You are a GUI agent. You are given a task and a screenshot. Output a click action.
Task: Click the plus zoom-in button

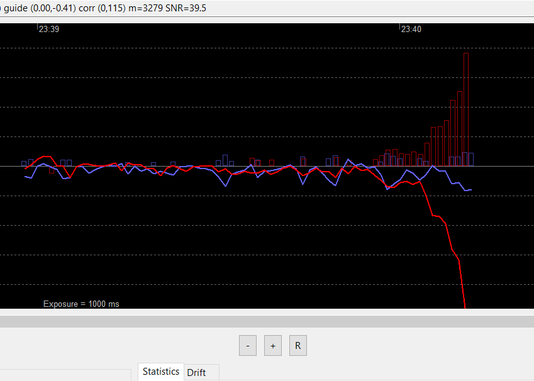pyautogui.click(x=273, y=346)
